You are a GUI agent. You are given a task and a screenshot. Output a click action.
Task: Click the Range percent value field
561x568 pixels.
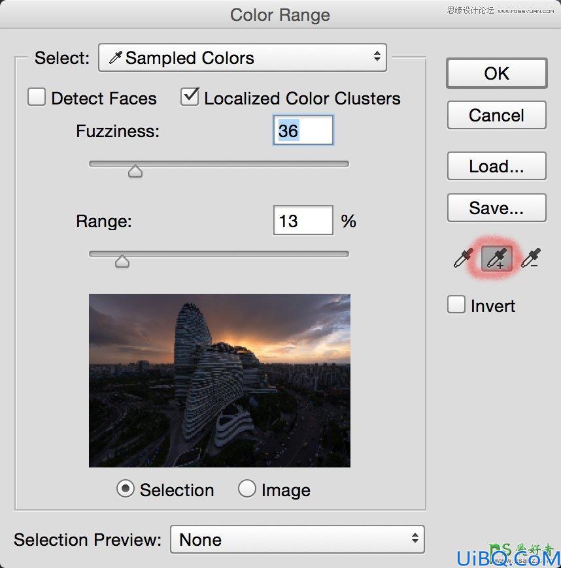[303, 220]
